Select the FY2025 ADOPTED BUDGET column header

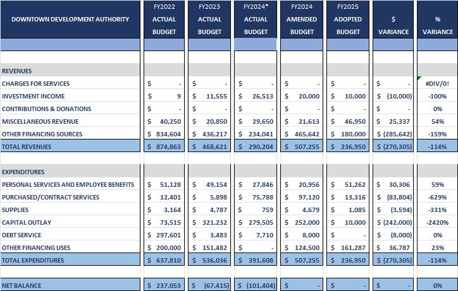coord(348,19)
